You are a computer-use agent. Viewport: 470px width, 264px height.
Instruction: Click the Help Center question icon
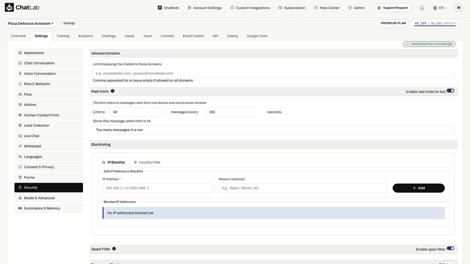[316, 7]
